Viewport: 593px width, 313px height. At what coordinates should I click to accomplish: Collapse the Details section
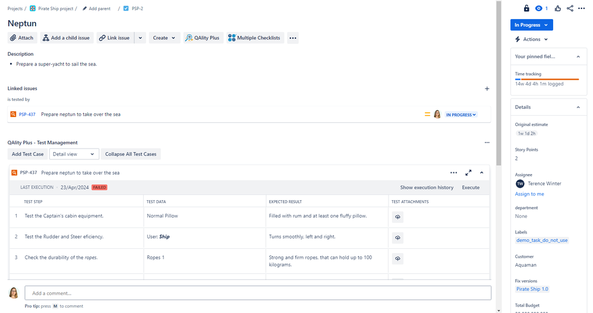point(578,108)
